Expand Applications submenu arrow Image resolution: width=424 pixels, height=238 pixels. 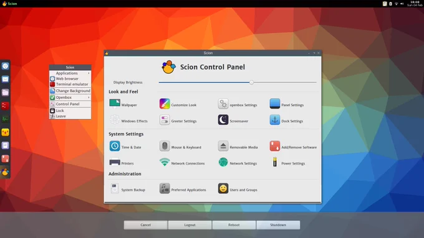pyautogui.click(x=89, y=73)
